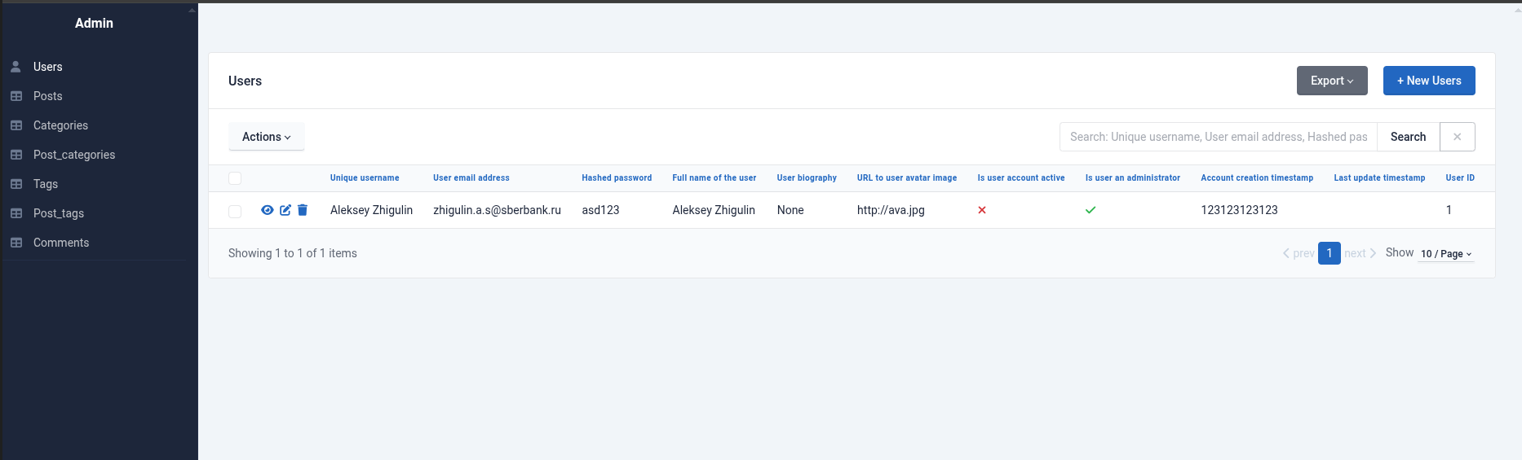1522x460 pixels.
Task: Toggle the select-all checkbox in table header
Action: pos(235,178)
